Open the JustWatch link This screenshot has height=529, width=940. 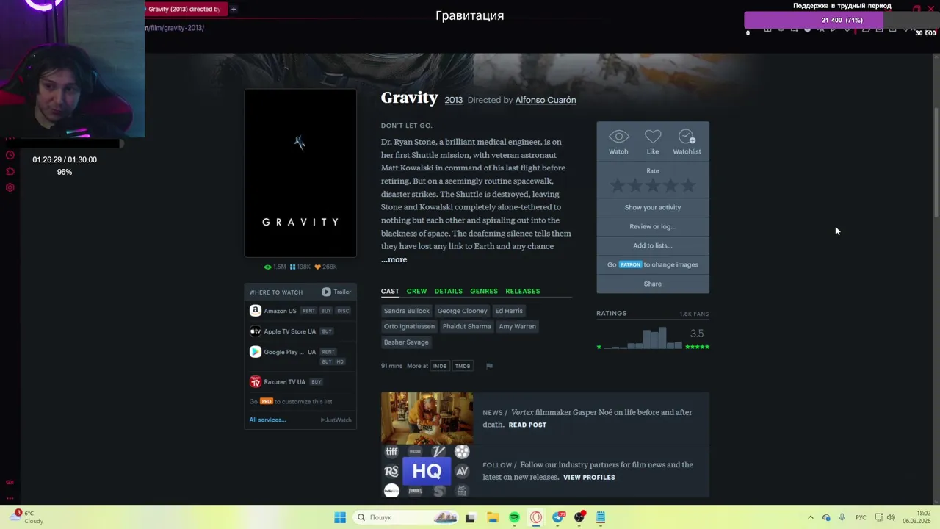click(336, 420)
